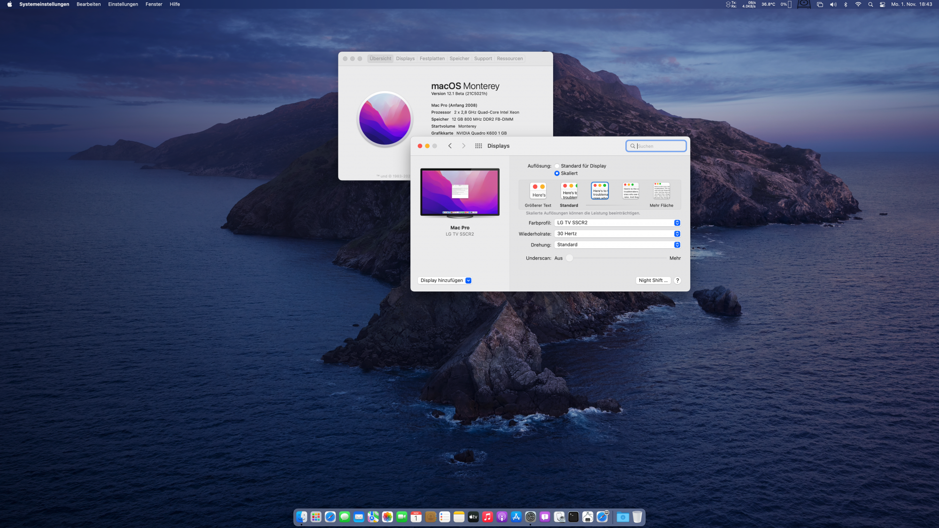Viewport: 939px width, 528px height.
Task: Open Fenster menu
Action: pyautogui.click(x=154, y=4)
